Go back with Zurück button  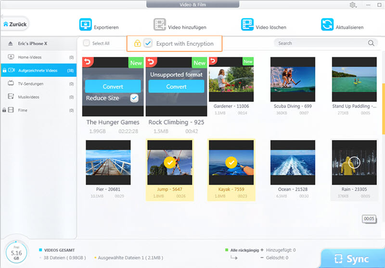15,24
